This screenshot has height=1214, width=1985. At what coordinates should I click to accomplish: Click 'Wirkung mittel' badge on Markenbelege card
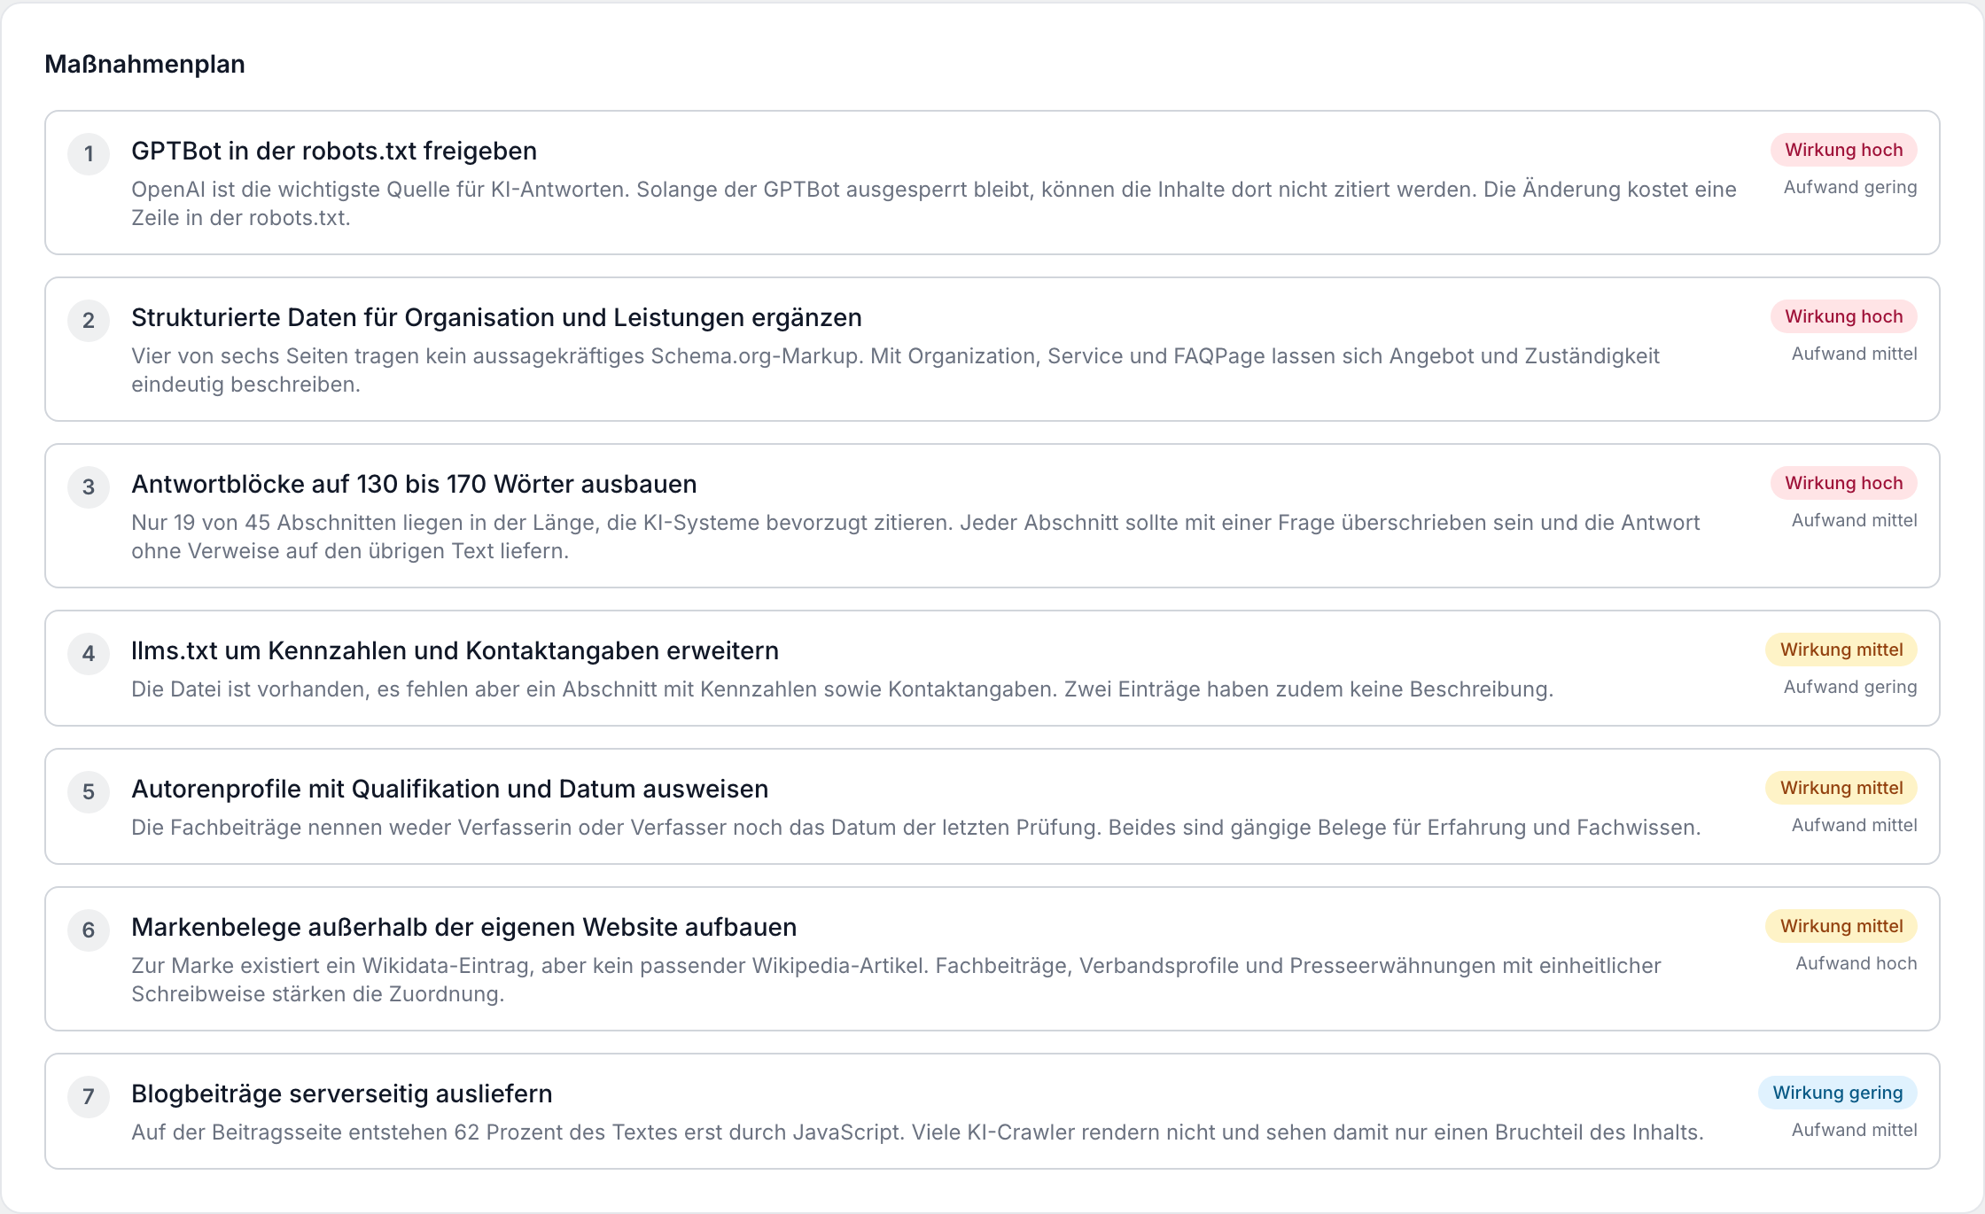point(1841,926)
